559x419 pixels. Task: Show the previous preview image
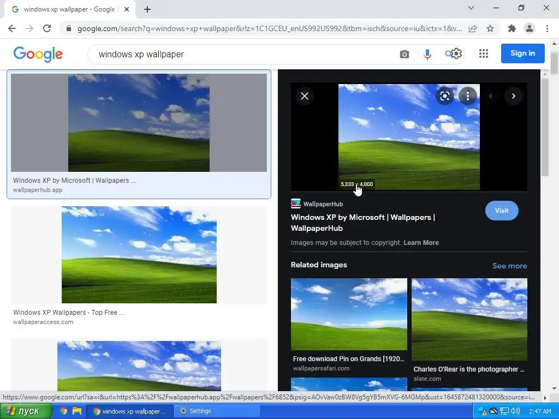click(491, 96)
